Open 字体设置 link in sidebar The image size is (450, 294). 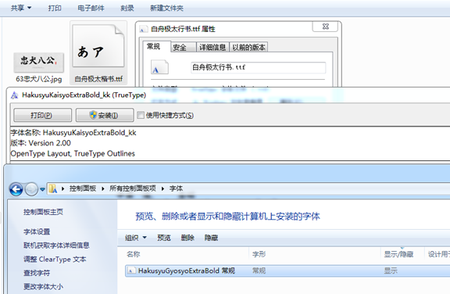[37, 231]
